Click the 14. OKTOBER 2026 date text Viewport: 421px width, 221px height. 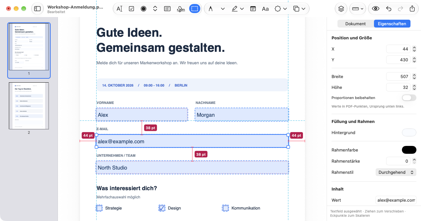click(x=118, y=85)
